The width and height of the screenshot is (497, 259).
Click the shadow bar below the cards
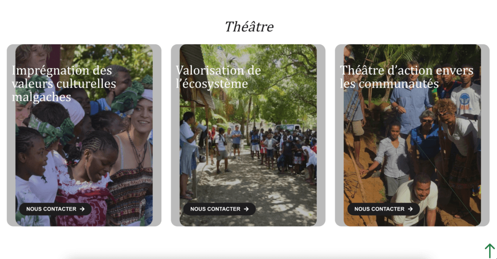click(x=249, y=256)
